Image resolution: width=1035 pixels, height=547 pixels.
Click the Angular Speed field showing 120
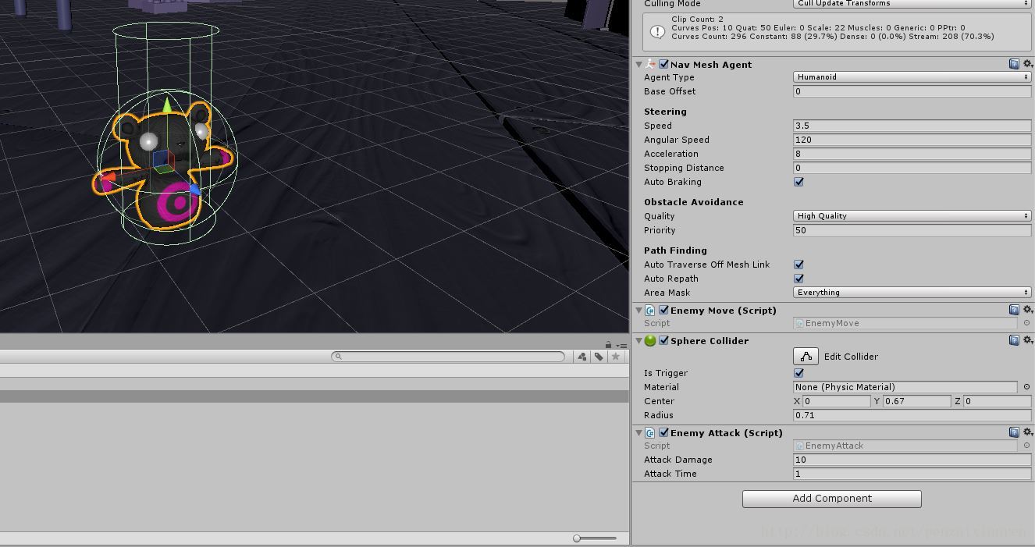point(912,140)
